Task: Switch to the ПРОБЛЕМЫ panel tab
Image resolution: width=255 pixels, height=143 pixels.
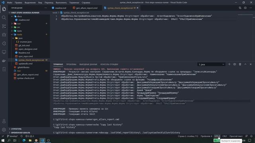Action: (71, 64)
